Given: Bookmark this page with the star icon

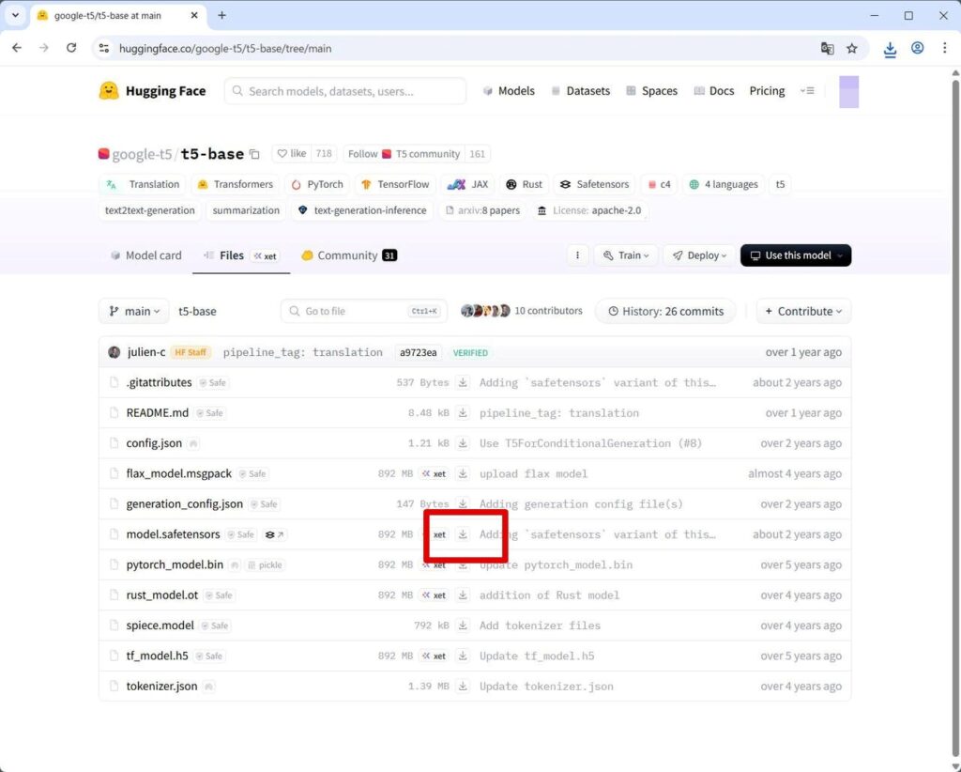Looking at the screenshot, I should 852,48.
